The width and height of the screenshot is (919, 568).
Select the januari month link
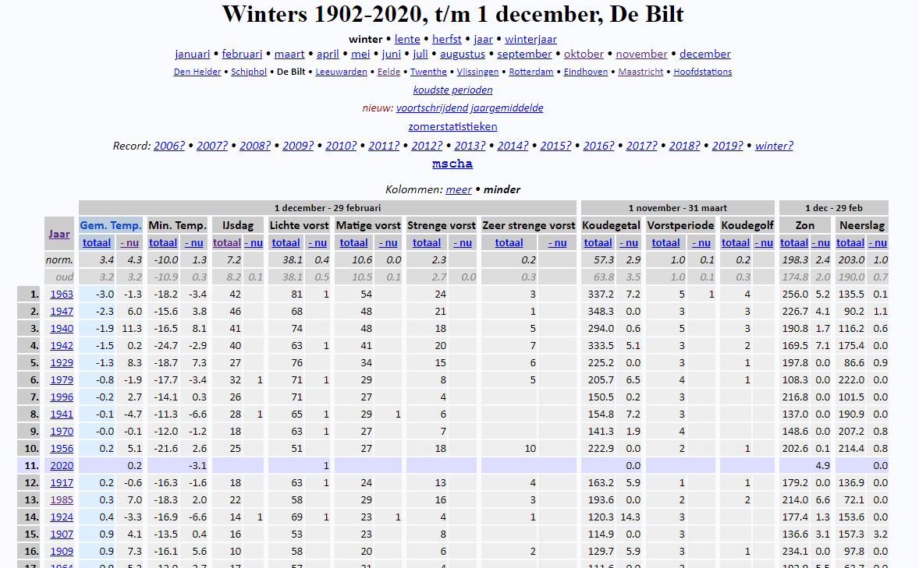(x=192, y=54)
